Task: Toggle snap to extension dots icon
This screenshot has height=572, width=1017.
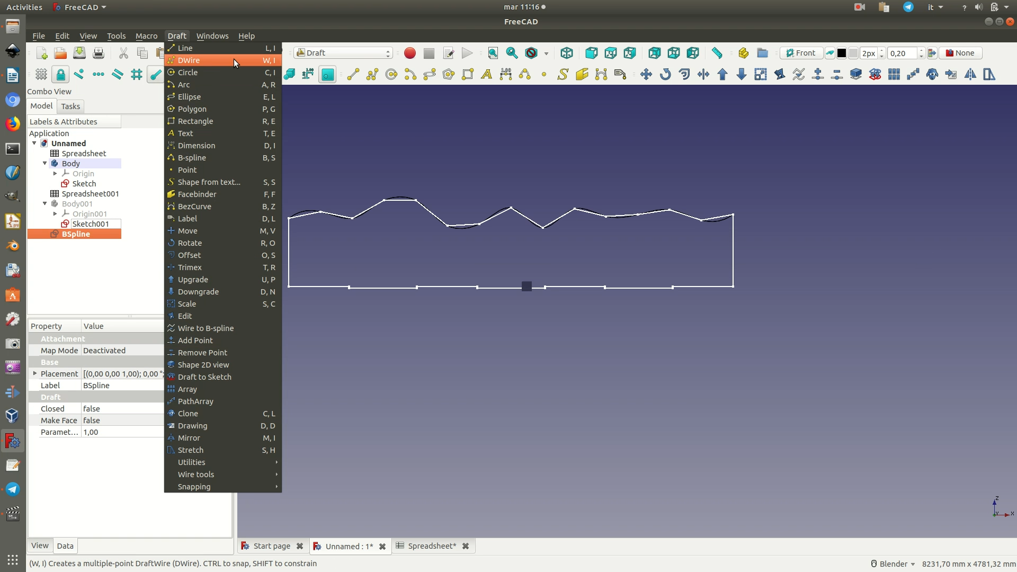Action: [99, 75]
